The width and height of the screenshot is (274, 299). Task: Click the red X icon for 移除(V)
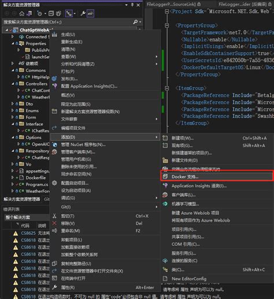pos(54,223)
